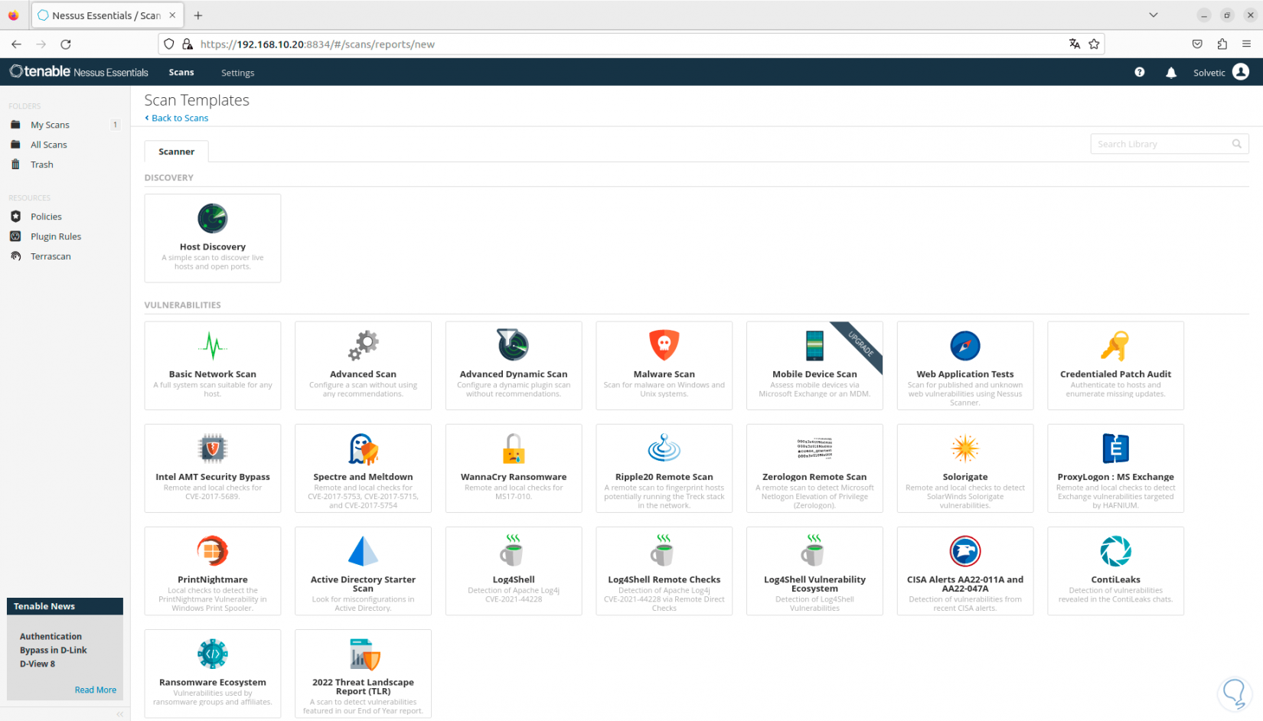Screen dimensions: 1263x721
Task: Open the browser Extensions puzzle icon
Action: click(1222, 44)
